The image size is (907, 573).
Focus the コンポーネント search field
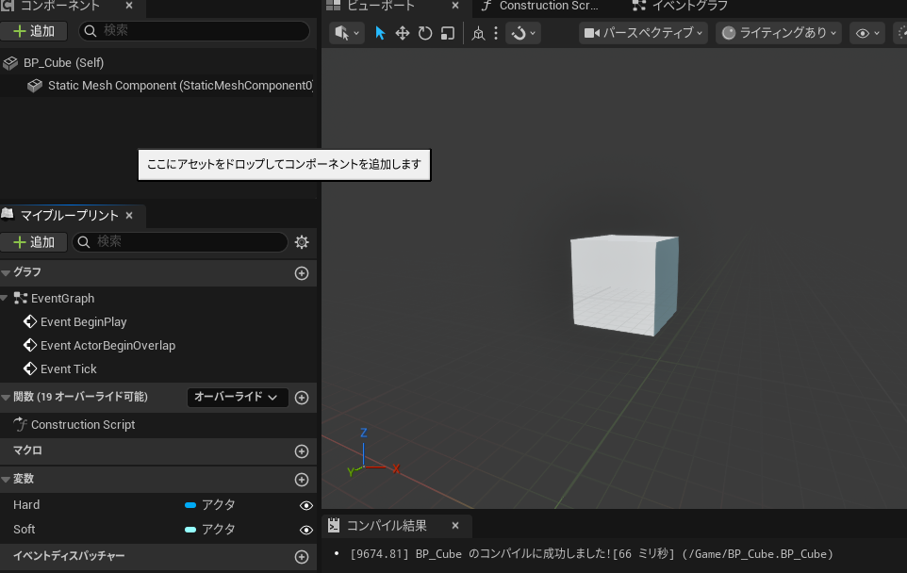click(194, 31)
